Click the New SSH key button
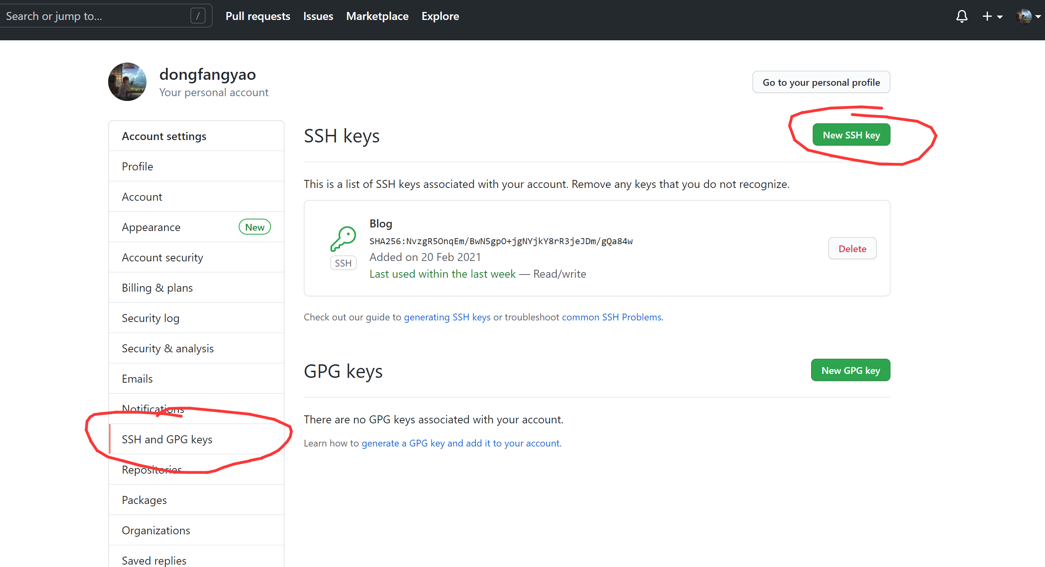 tap(851, 134)
